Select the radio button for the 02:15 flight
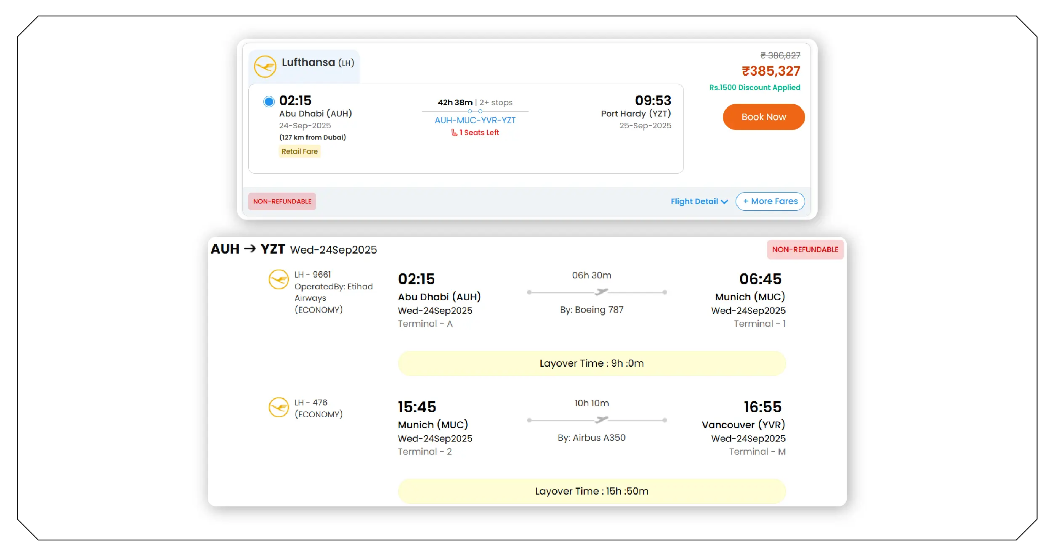The image size is (1055, 556). point(269,101)
